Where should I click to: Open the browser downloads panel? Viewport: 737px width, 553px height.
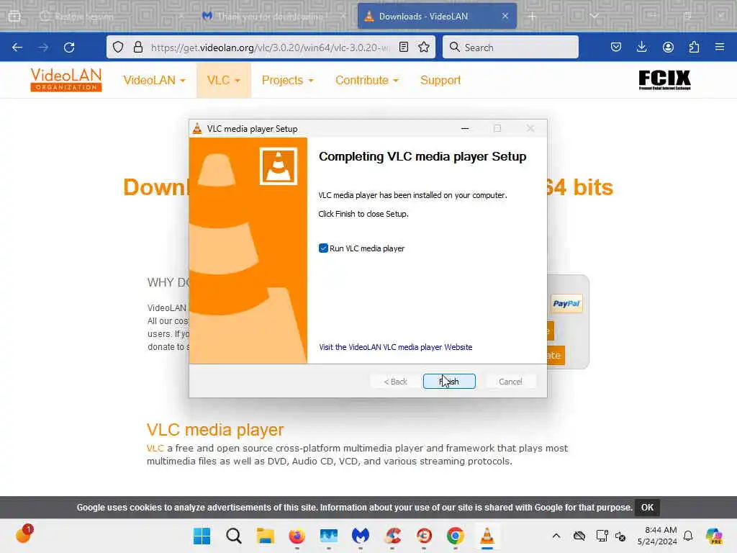[641, 47]
